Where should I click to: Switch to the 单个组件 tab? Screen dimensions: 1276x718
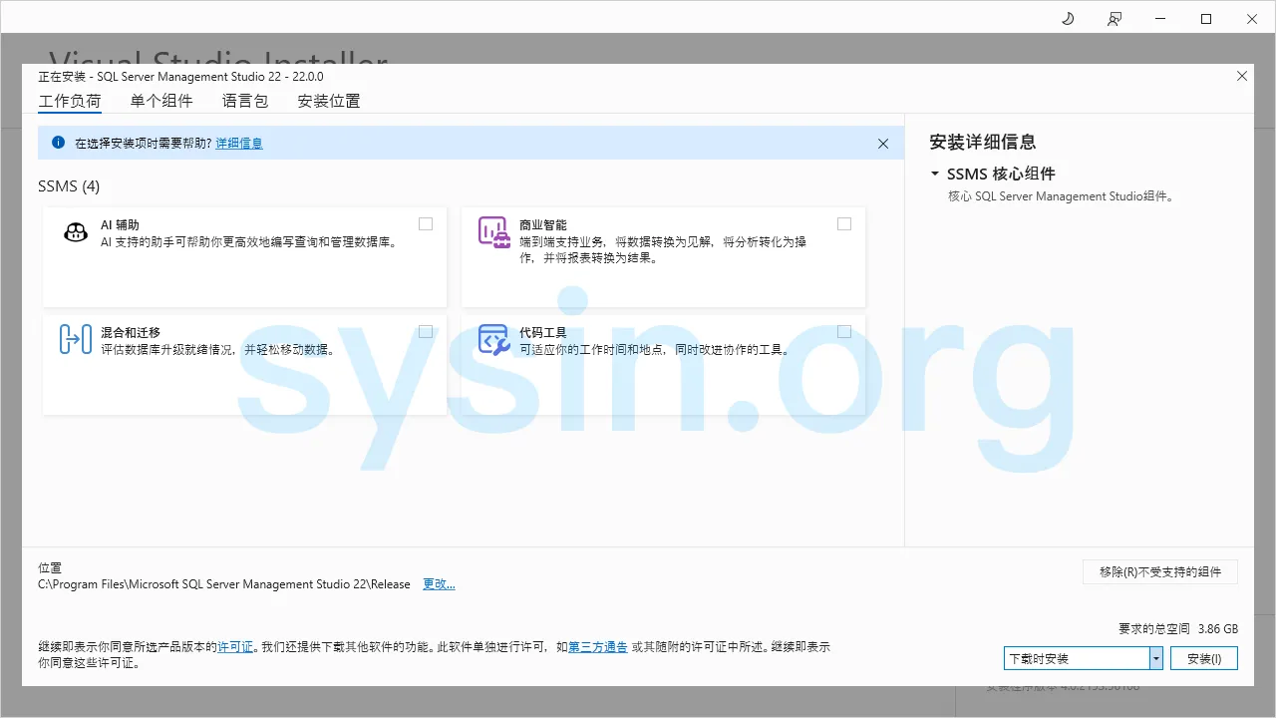(x=160, y=101)
